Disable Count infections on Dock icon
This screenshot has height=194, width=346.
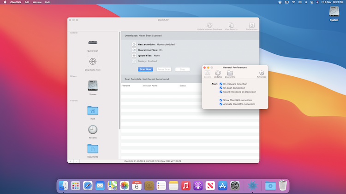[221, 92]
